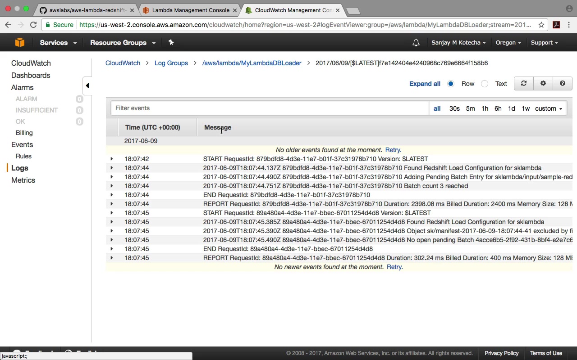Filter events to last 5m

pos(470,108)
